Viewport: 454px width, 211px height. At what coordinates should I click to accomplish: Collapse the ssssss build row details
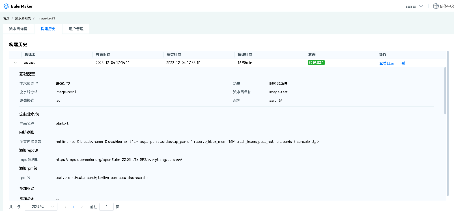click(x=15, y=63)
